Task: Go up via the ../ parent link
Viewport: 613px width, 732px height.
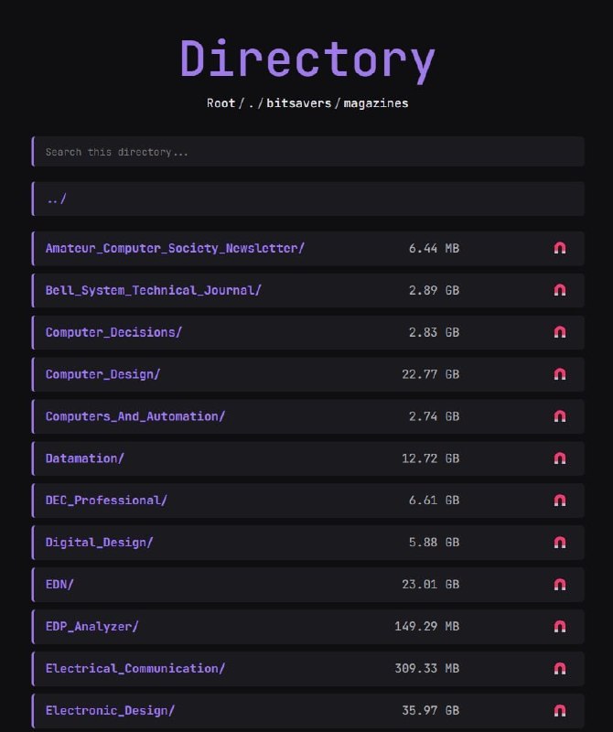Action: click(57, 199)
